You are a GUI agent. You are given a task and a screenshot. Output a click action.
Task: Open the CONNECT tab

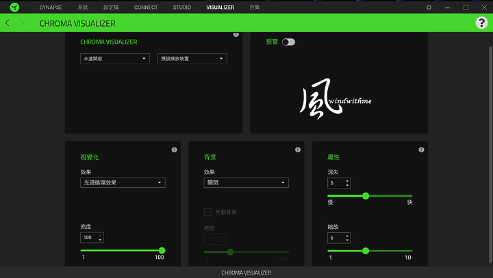(x=146, y=8)
